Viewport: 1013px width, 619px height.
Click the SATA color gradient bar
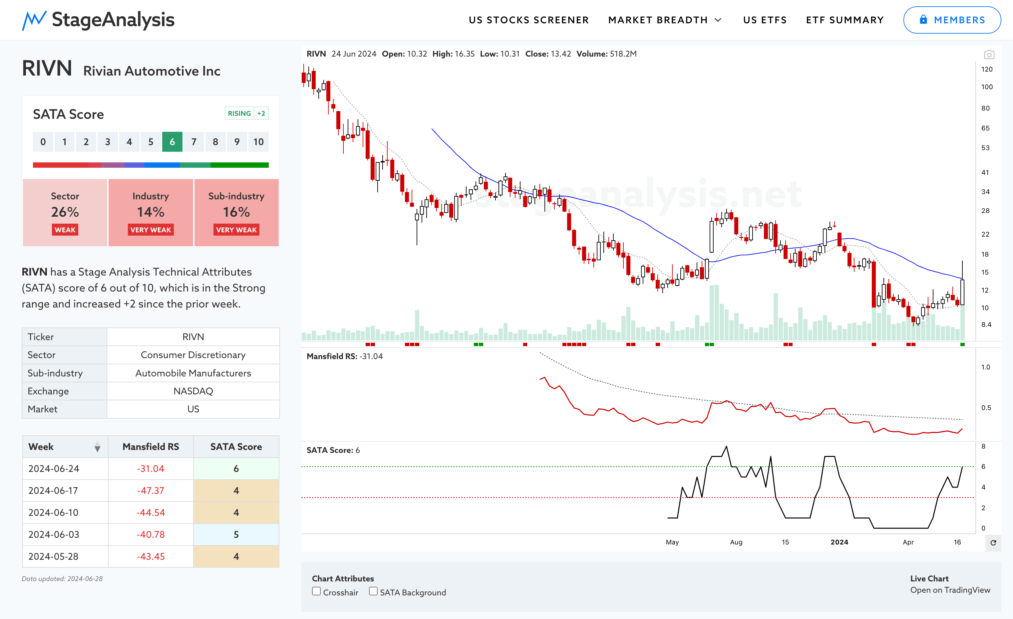pyautogui.click(x=151, y=165)
